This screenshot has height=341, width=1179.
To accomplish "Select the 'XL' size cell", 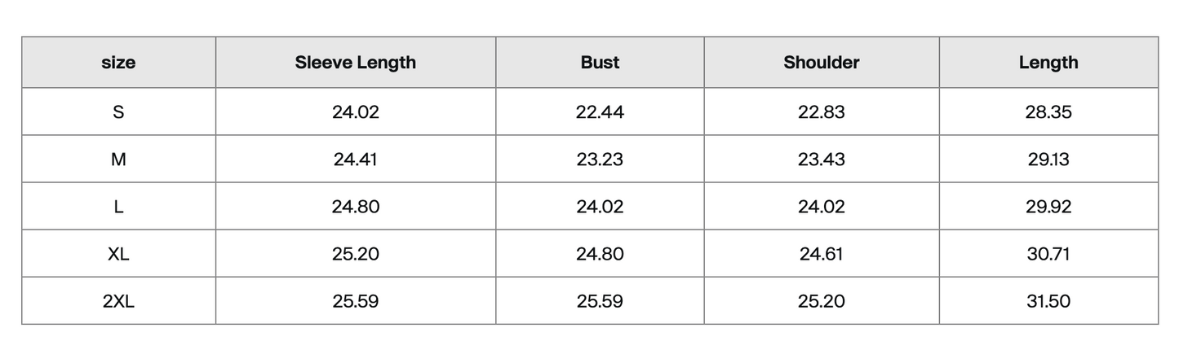I will coord(118,254).
